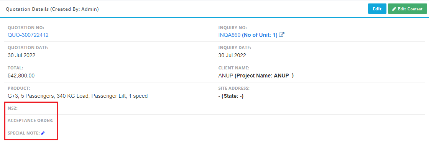Click the date value under Inquiry Date
The image size is (429, 143).
coord(232,55)
